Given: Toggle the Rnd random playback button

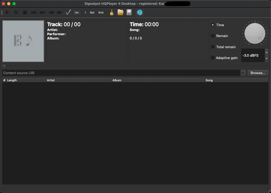Looking at the screenshot, I should tap(101, 13).
